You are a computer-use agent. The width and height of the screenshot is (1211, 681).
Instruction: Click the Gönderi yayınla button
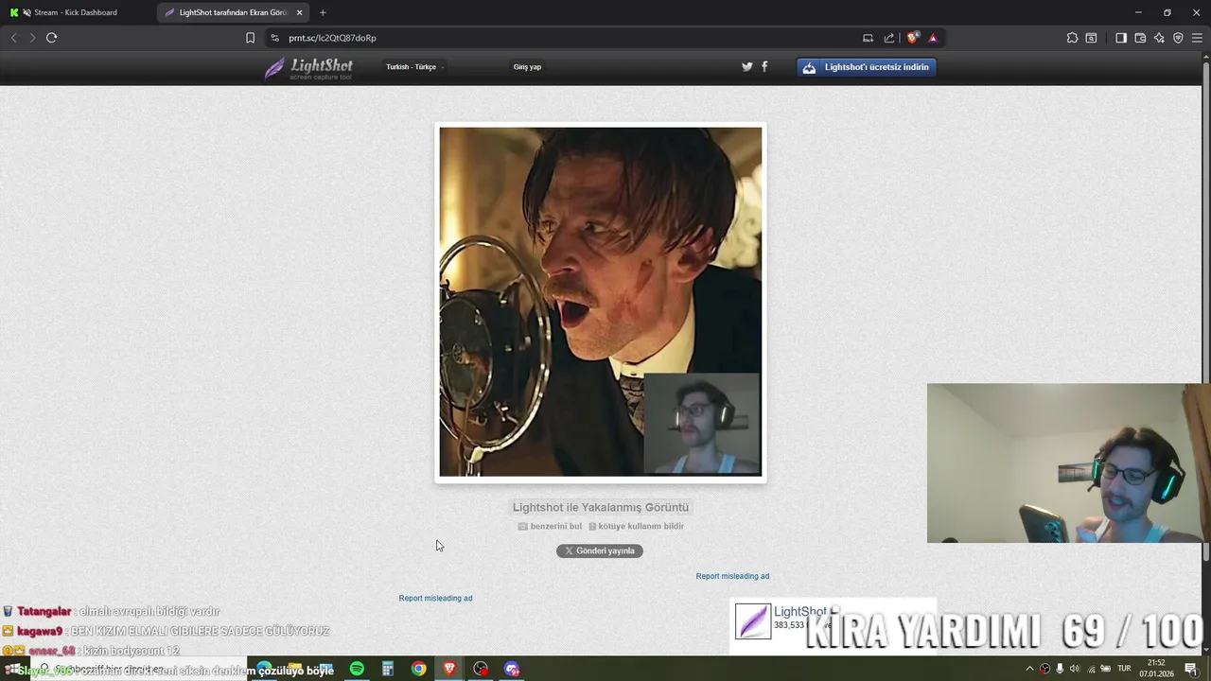(600, 550)
